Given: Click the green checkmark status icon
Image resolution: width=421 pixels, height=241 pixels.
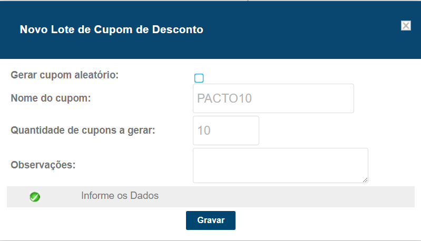Looking at the screenshot, I should click(35, 197).
